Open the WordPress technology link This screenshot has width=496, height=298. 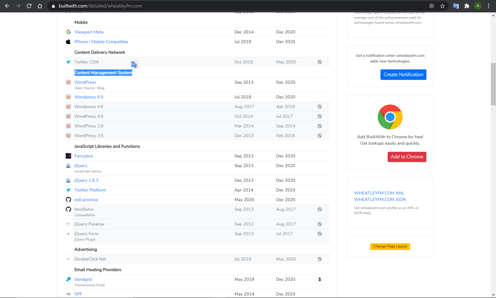85,82
